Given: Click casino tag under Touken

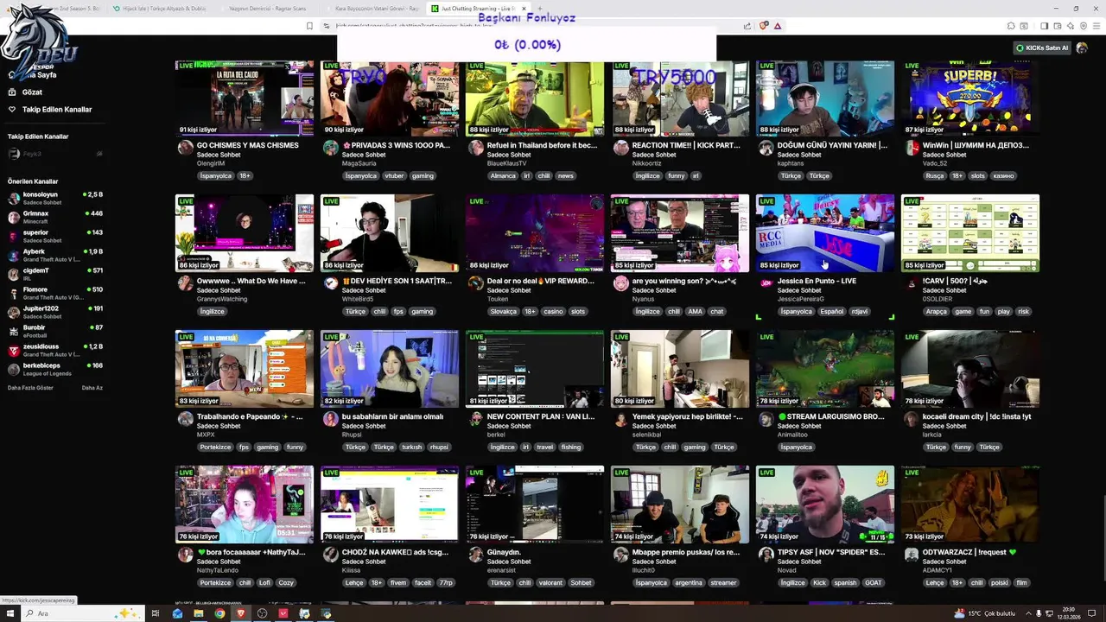Looking at the screenshot, I should 553,311.
